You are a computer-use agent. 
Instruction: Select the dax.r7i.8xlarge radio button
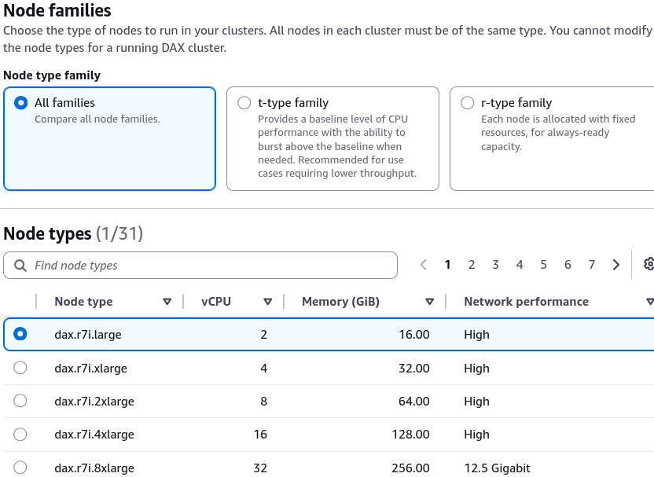20,468
